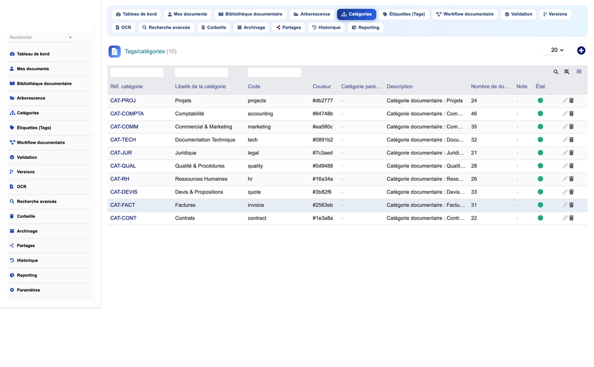Open Historique top tab
This screenshot has height=367, width=594.
point(326,28)
